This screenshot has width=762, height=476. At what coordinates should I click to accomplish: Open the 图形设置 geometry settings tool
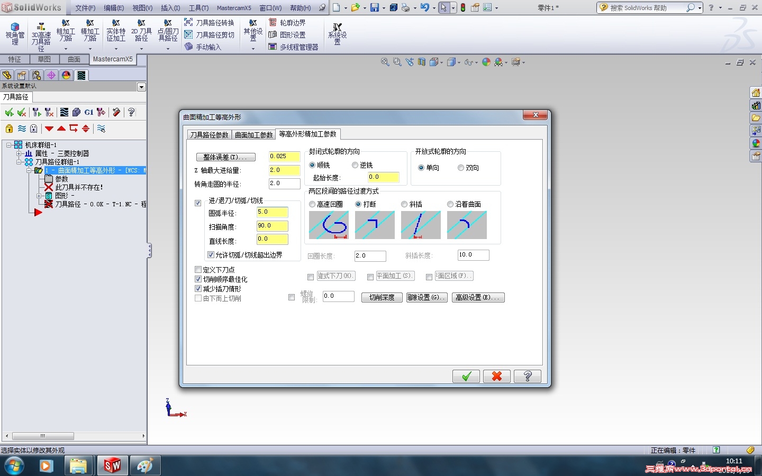(x=287, y=35)
